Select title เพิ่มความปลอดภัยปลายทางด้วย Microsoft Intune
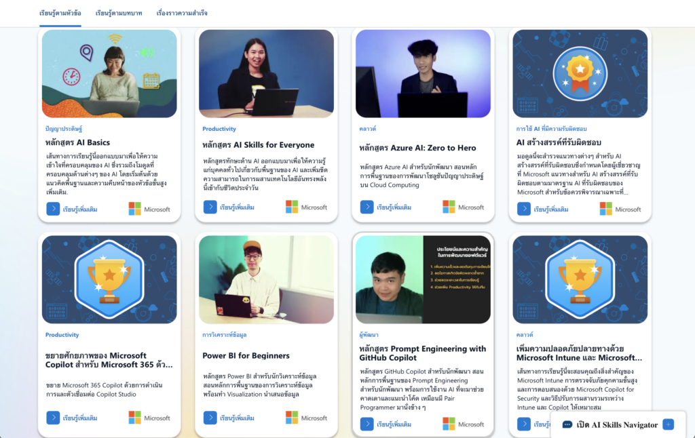Viewport: 695px width, 438px height. (579, 353)
